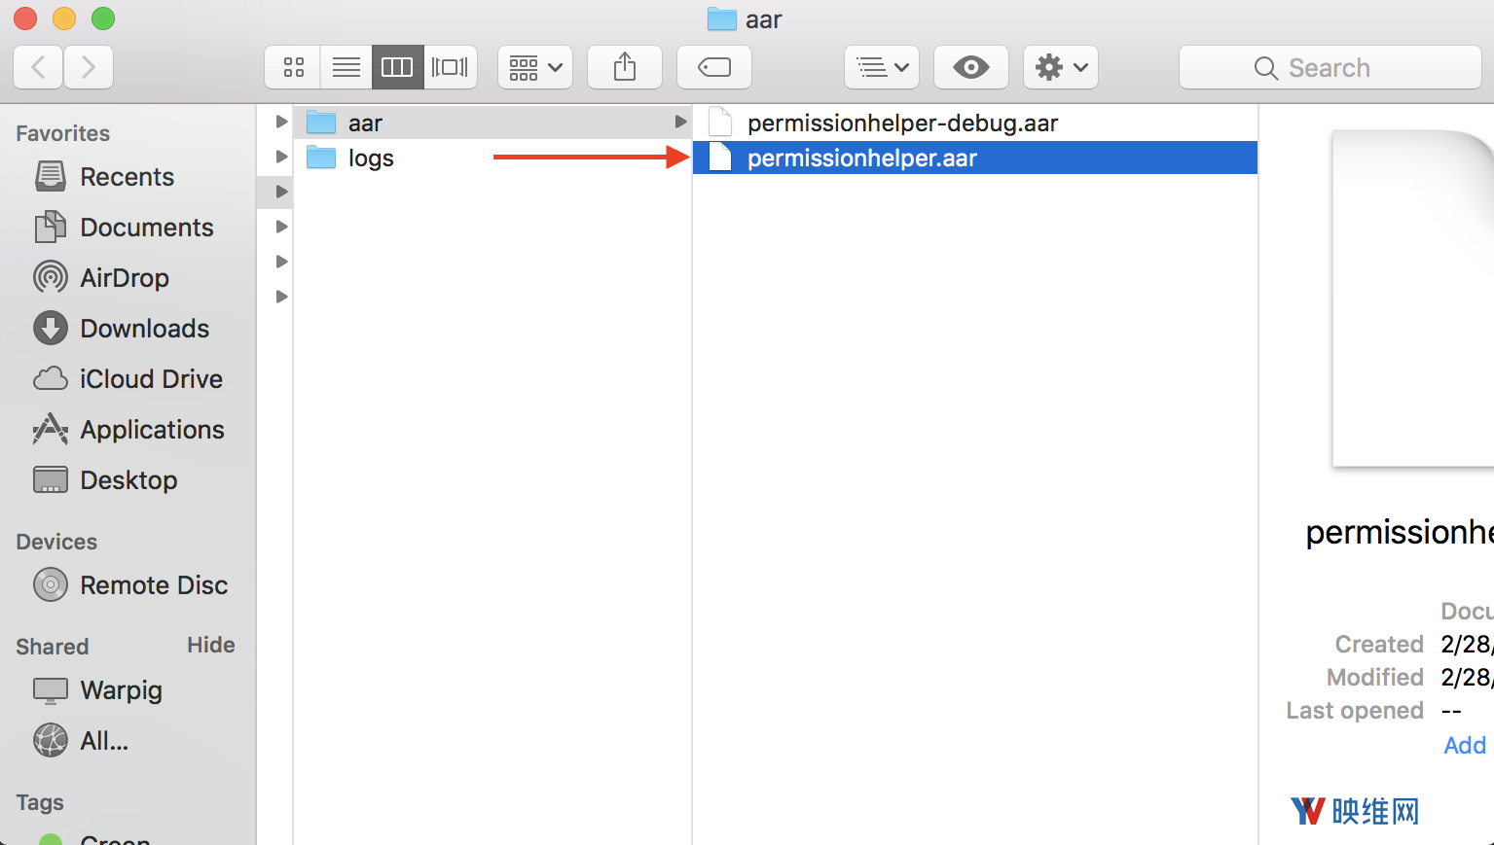
Task: Click inside the Search field
Action: coord(1330,67)
